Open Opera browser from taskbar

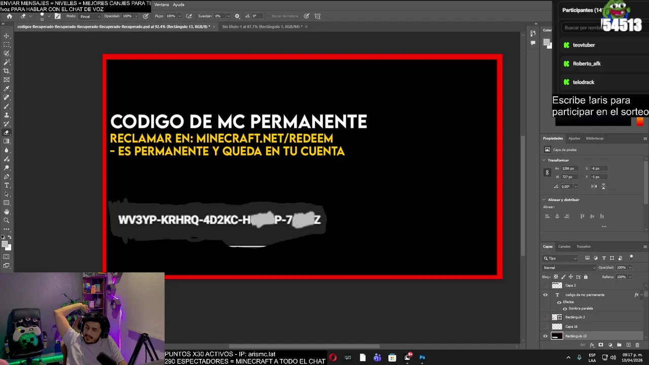pyautogui.click(x=333, y=357)
